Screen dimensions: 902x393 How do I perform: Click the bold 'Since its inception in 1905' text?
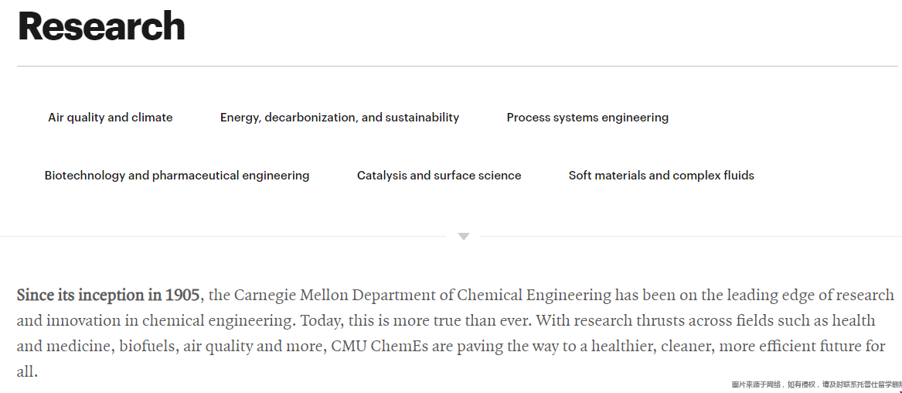pos(108,296)
